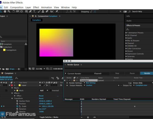
Task: Create new composition from Project panel footer
Action: [x=7, y=69]
